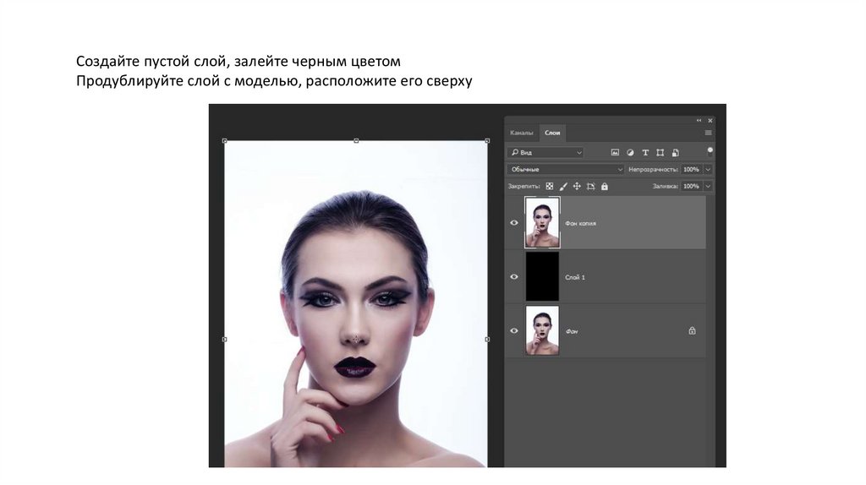Viewport: 866px width, 485px height.
Task: Lock image pixels brush icon
Action: 562,186
